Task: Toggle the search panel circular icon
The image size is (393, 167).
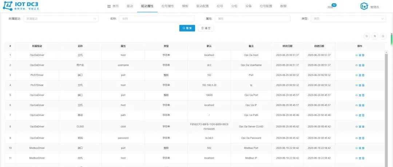Action: [383, 36]
